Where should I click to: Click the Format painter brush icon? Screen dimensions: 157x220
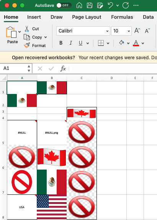[27, 45]
